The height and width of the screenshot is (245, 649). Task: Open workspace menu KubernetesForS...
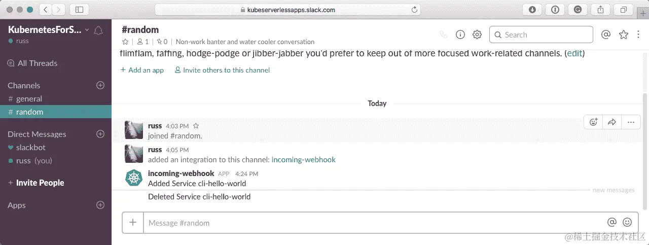[49, 30]
